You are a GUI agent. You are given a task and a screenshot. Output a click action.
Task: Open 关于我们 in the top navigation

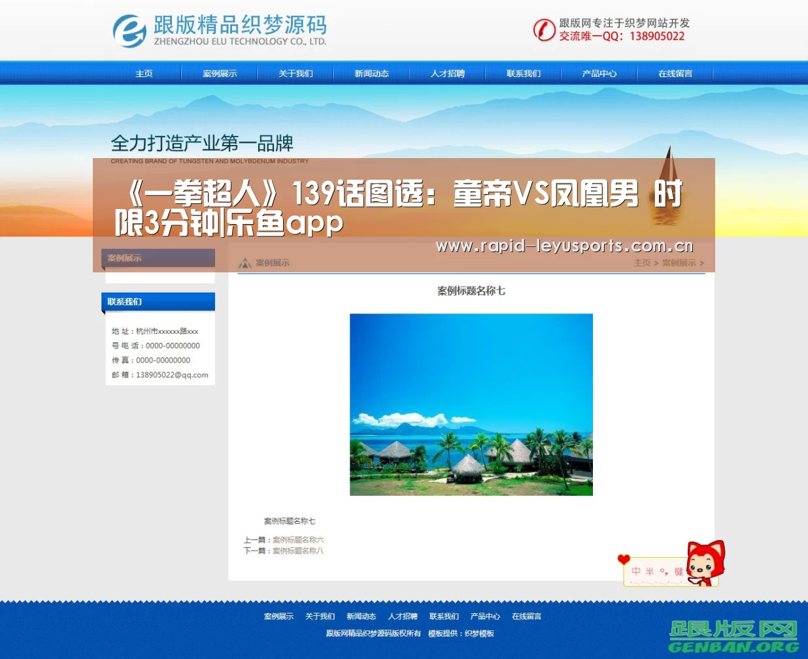[x=295, y=73]
